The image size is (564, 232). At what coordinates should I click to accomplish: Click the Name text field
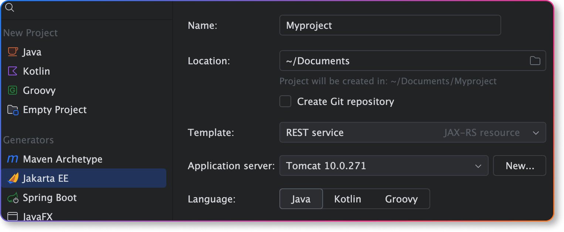[x=390, y=25]
